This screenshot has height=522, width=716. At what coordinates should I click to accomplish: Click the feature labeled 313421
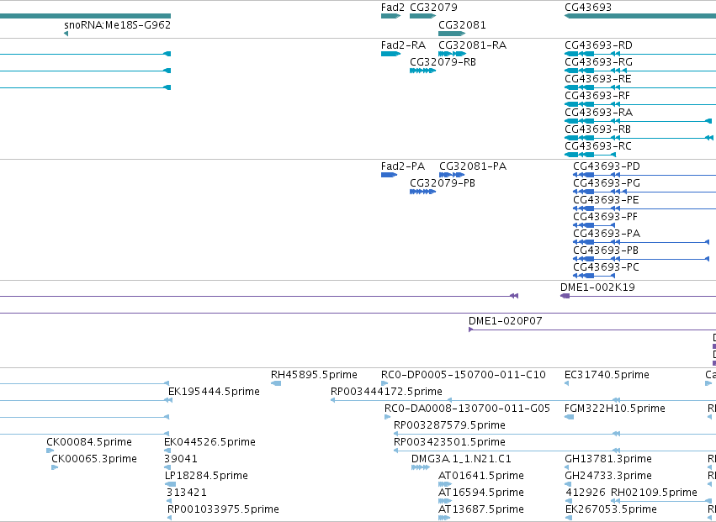[186, 493]
